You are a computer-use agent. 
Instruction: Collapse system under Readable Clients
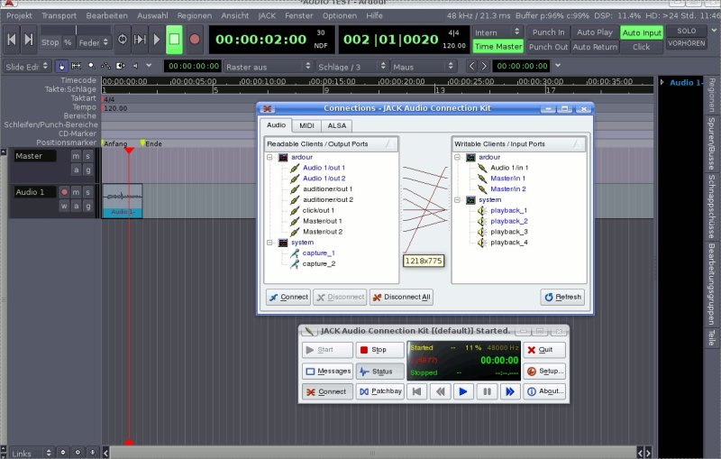pyautogui.click(x=269, y=243)
